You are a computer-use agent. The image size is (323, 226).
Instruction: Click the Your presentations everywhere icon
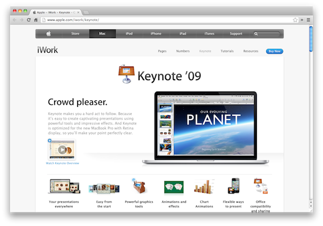coord(64,186)
